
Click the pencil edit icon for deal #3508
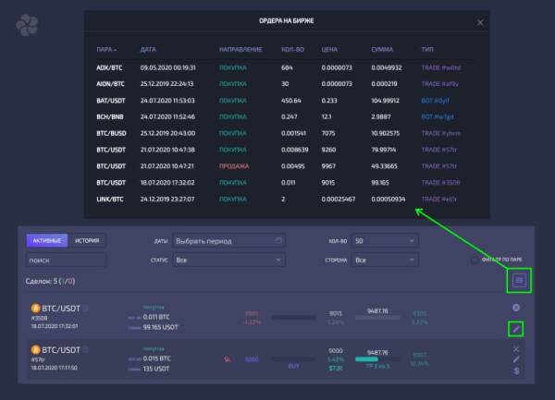(x=516, y=328)
